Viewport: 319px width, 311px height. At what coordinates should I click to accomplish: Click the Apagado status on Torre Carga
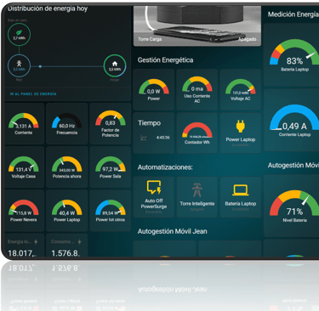point(247,39)
